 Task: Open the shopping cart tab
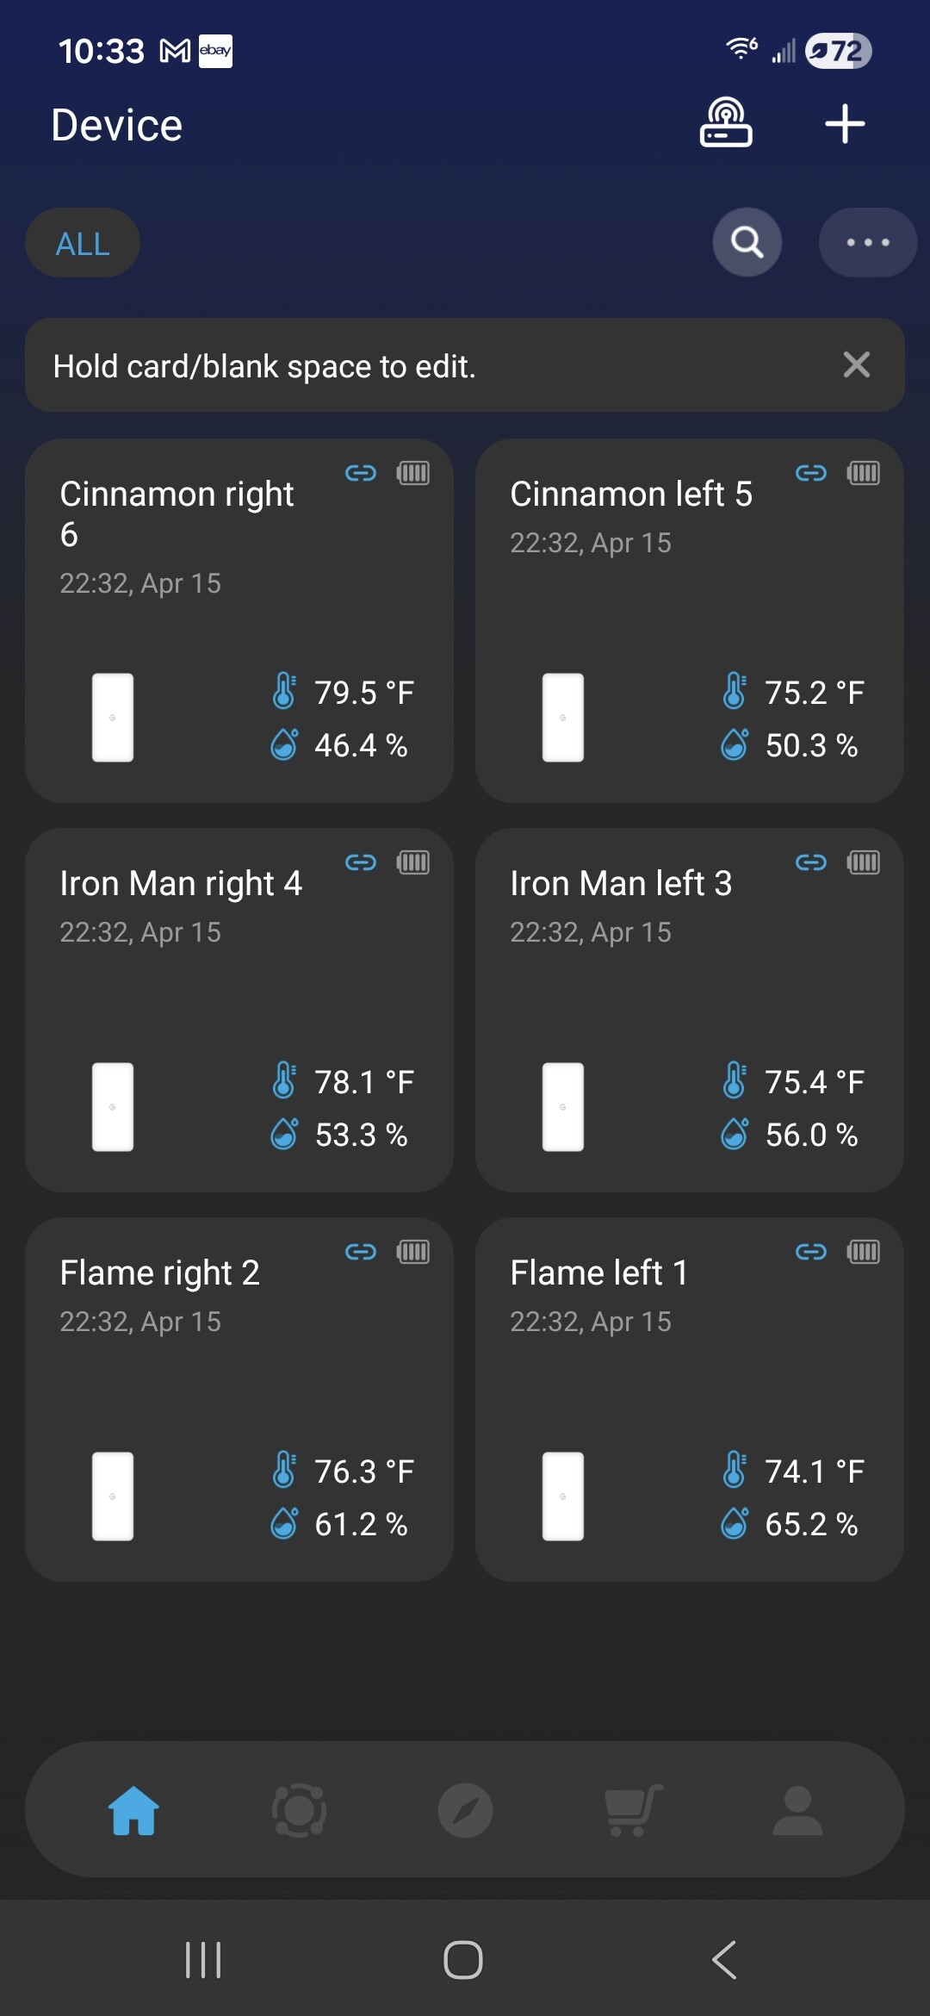[x=633, y=1810]
